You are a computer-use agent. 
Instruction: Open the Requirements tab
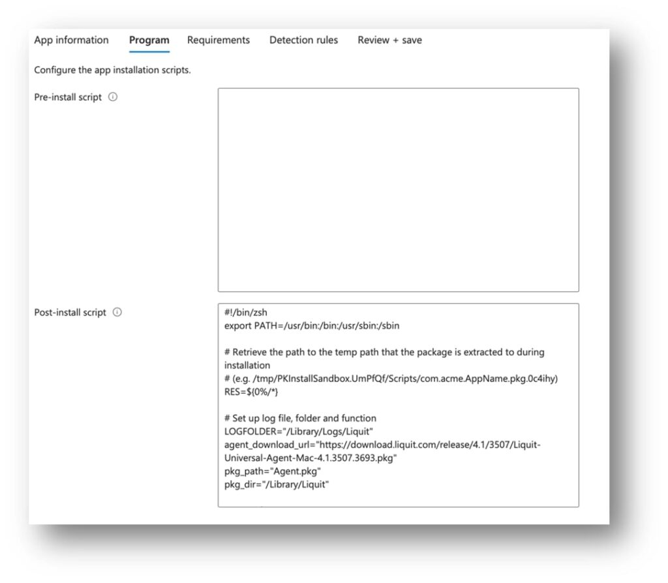point(219,40)
